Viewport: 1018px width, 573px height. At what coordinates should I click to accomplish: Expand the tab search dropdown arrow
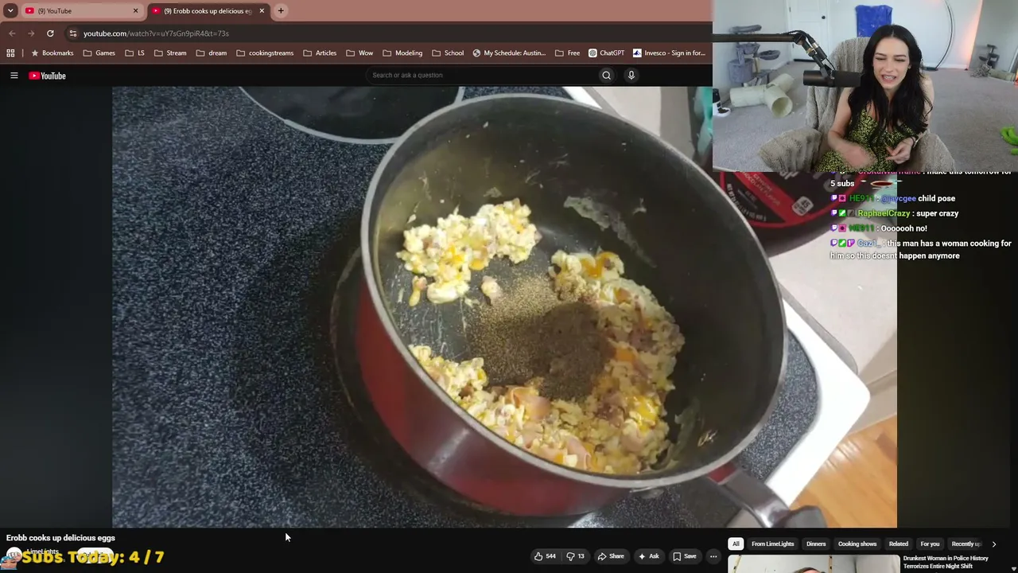(x=10, y=11)
